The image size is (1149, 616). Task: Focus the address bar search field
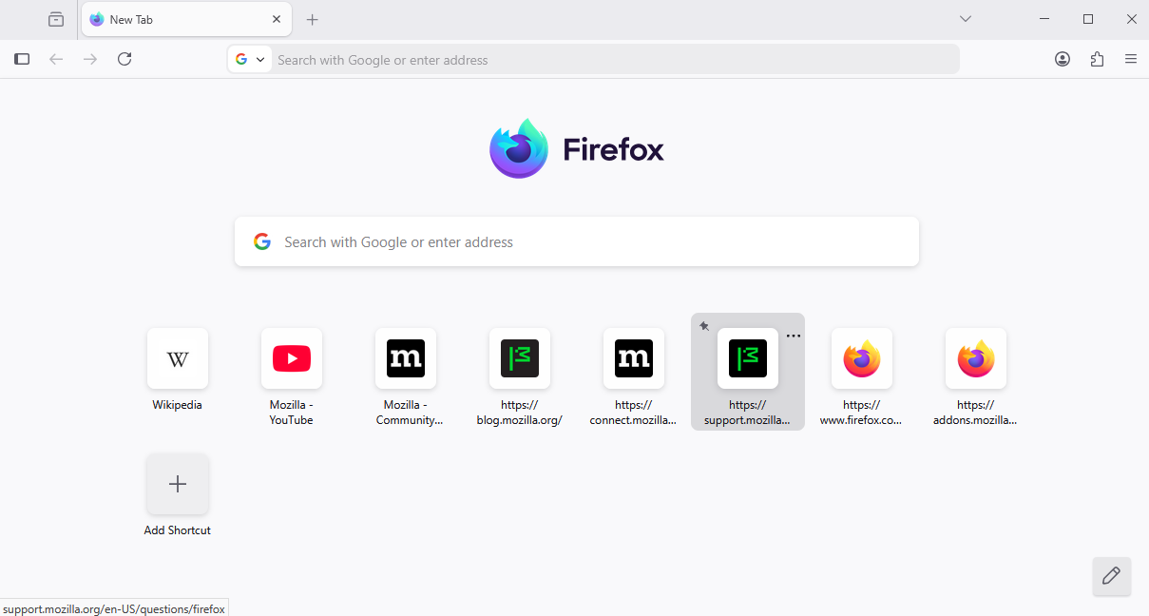pos(616,60)
